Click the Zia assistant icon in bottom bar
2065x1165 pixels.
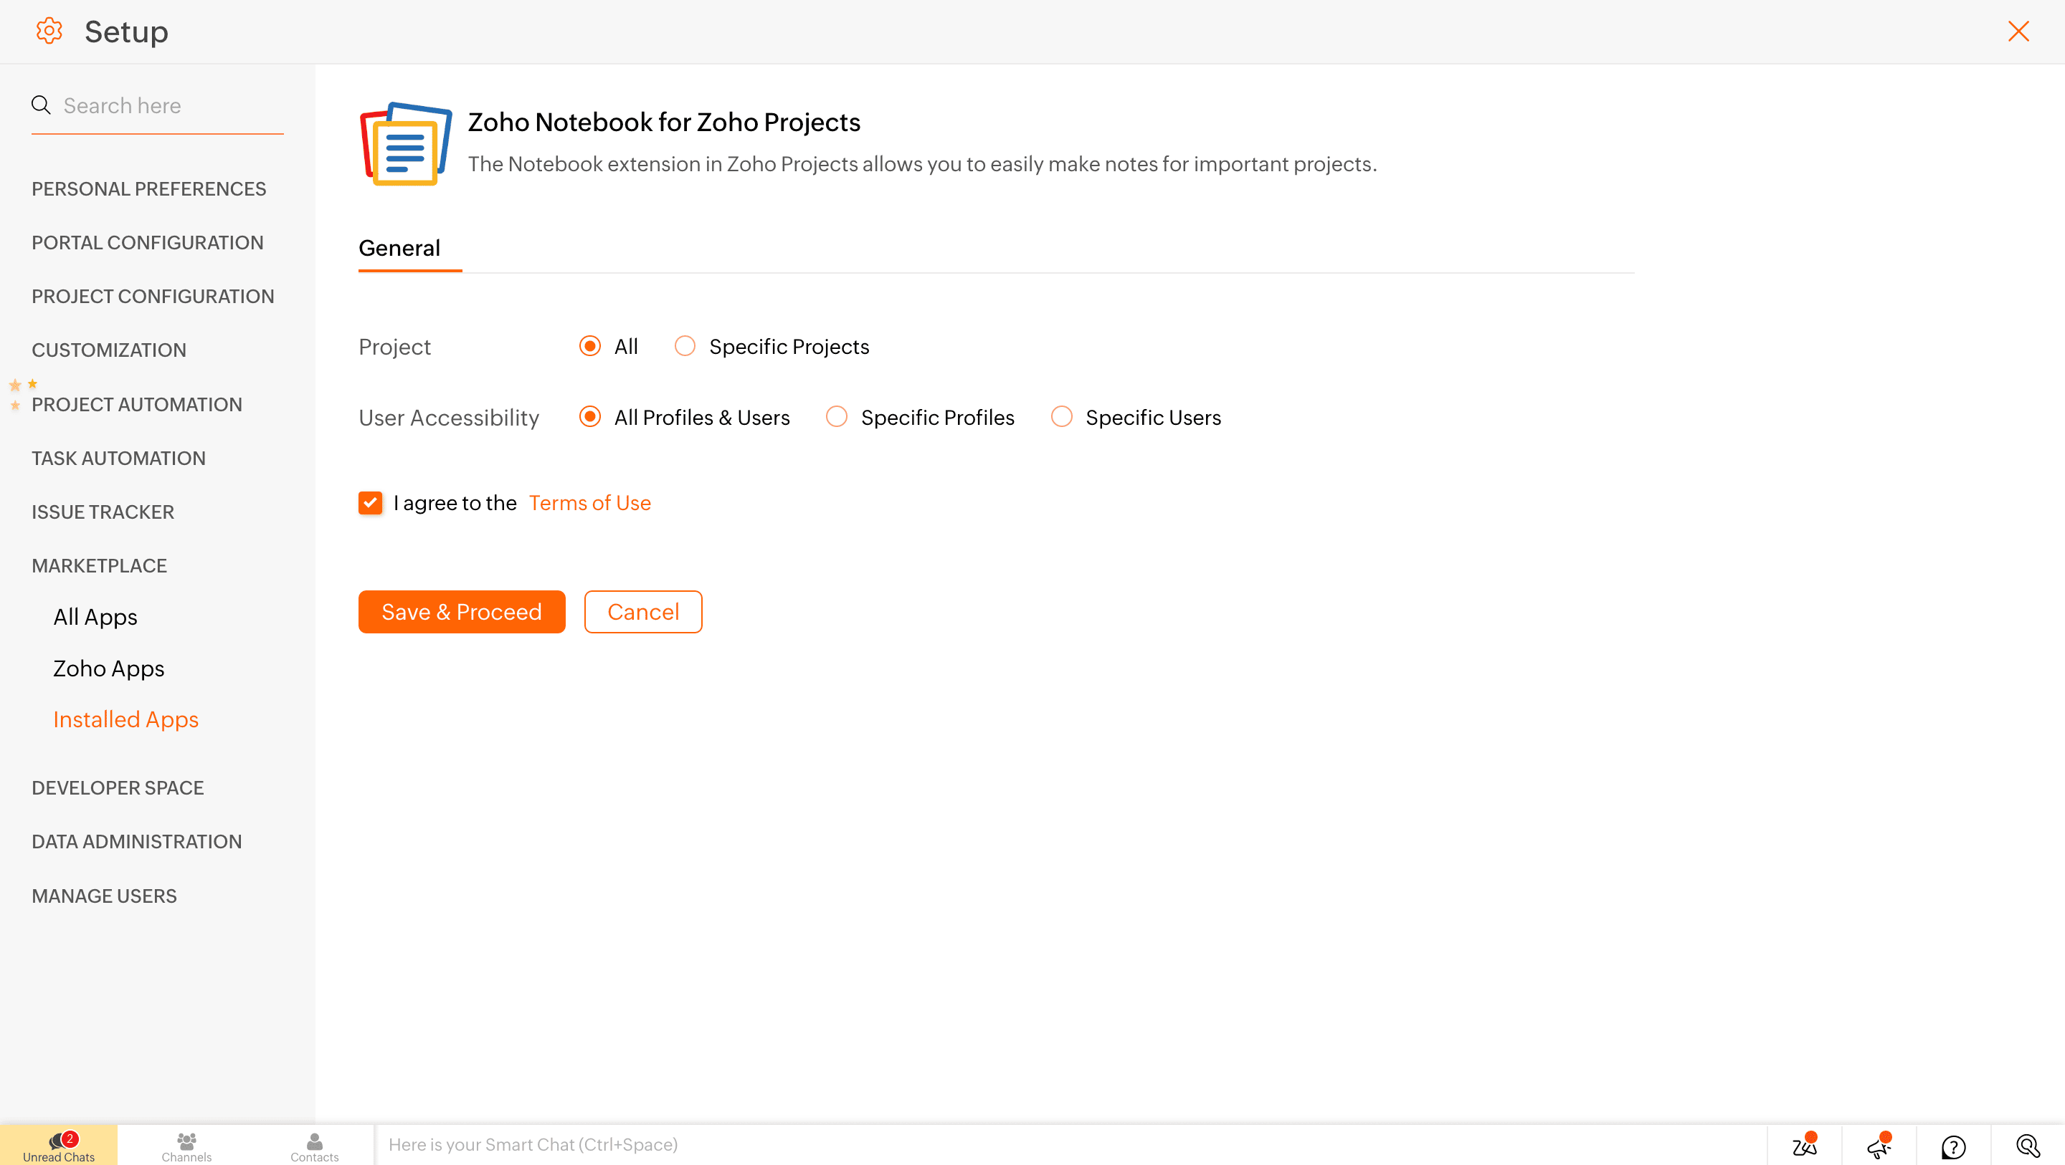(1805, 1146)
